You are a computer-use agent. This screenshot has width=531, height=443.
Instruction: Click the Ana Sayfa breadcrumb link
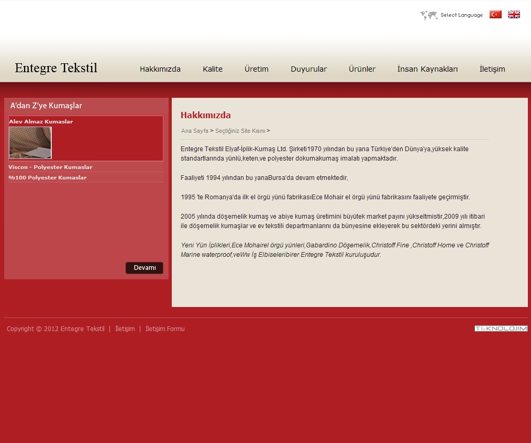[x=195, y=131]
